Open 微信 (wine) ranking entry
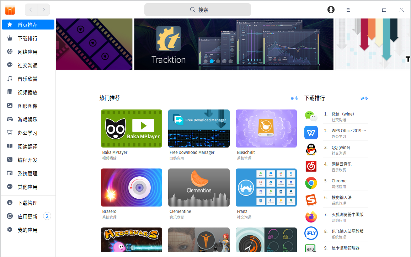Viewport: 411px width, 257px height. point(343,114)
